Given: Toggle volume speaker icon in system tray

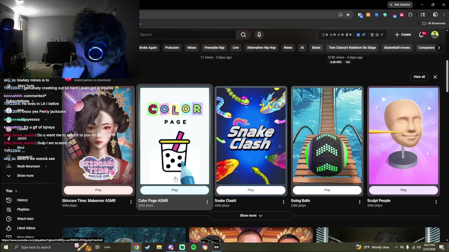Looking at the screenshot, I should (x=419, y=247).
